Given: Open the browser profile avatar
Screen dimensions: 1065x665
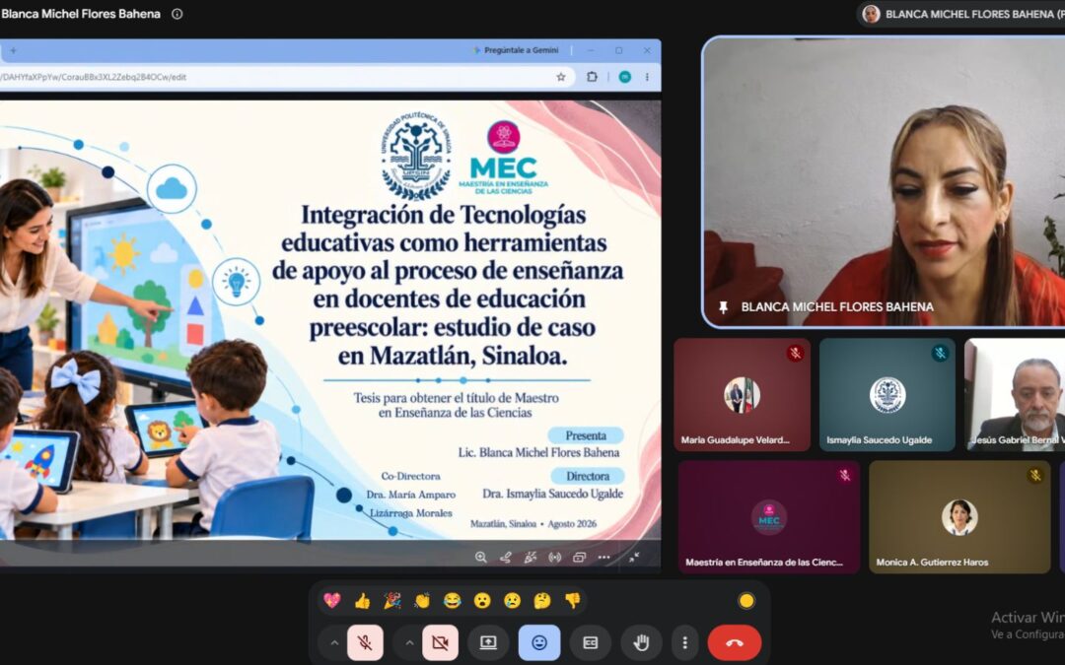Looking at the screenshot, I should click(625, 77).
